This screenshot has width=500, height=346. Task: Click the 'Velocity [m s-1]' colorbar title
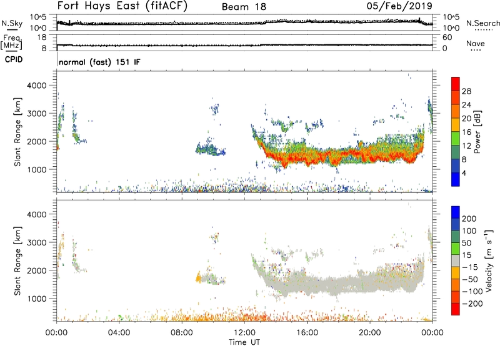coord(489,260)
